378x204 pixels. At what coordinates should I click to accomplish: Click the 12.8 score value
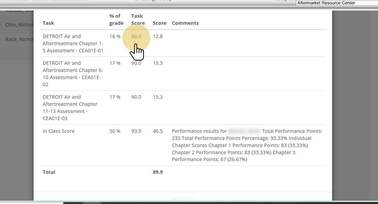[x=158, y=36]
